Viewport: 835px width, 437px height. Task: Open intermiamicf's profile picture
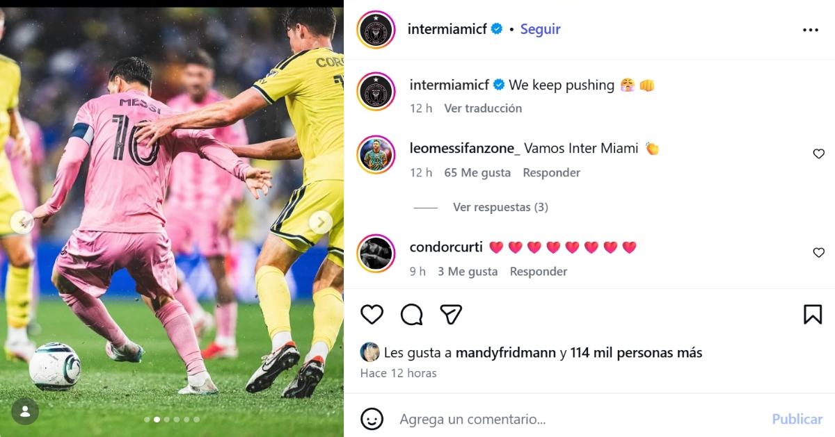point(376,29)
